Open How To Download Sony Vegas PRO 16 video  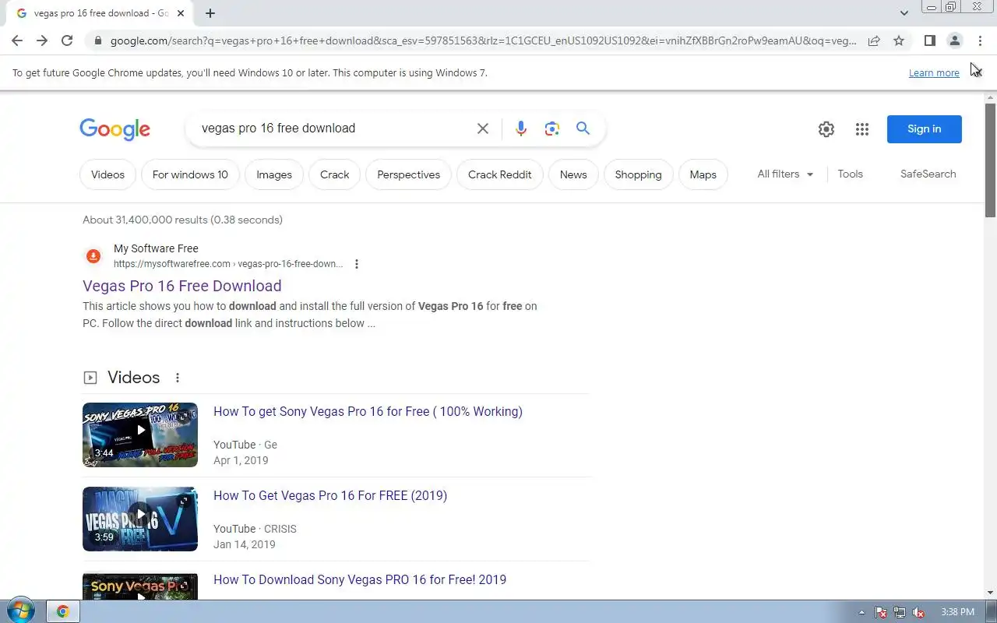click(x=360, y=579)
